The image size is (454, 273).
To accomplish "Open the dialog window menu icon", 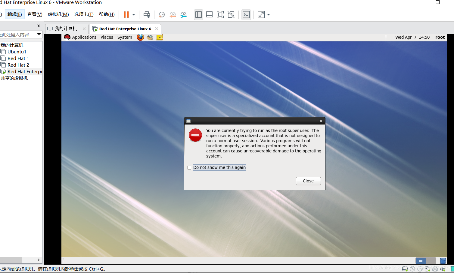I will pos(188,121).
